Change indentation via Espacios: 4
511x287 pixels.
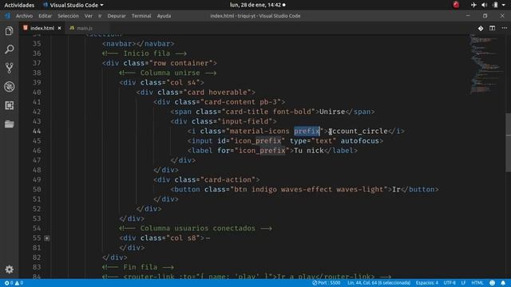[427, 283]
